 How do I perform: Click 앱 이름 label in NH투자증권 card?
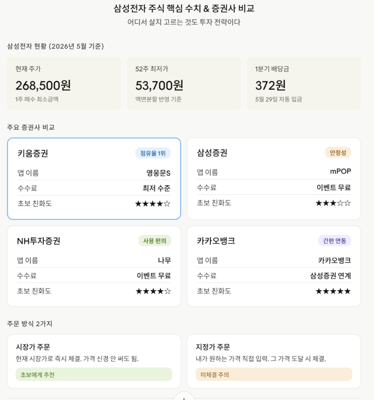(x=27, y=261)
